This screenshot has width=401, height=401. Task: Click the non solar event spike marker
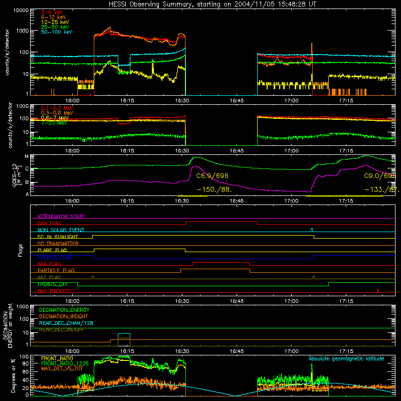(312, 230)
